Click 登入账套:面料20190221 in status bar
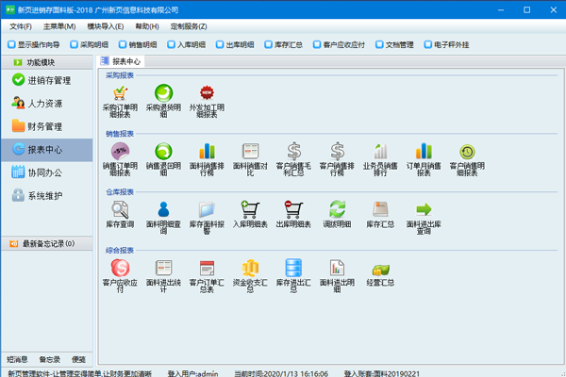This screenshot has width=566, height=377. pos(381,373)
